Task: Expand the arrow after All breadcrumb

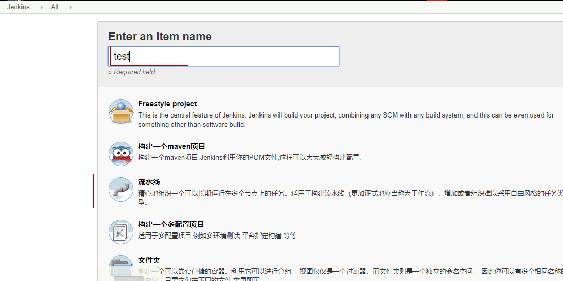Action: (71, 7)
